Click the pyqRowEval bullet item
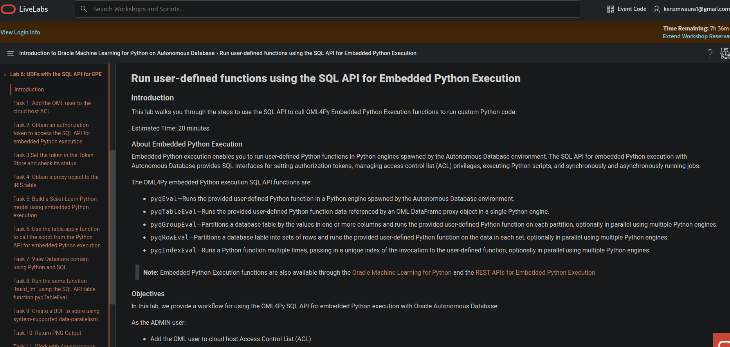 pos(409,238)
